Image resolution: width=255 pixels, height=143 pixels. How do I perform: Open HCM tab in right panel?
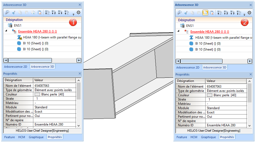click(x=194, y=137)
